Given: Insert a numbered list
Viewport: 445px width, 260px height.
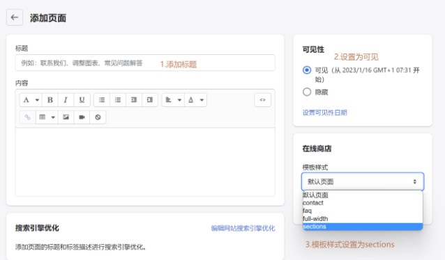Looking at the screenshot, I should (118, 100).
